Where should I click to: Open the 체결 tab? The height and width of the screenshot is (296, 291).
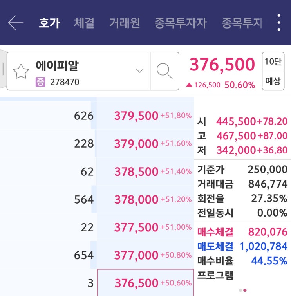[x=84, y=23]
